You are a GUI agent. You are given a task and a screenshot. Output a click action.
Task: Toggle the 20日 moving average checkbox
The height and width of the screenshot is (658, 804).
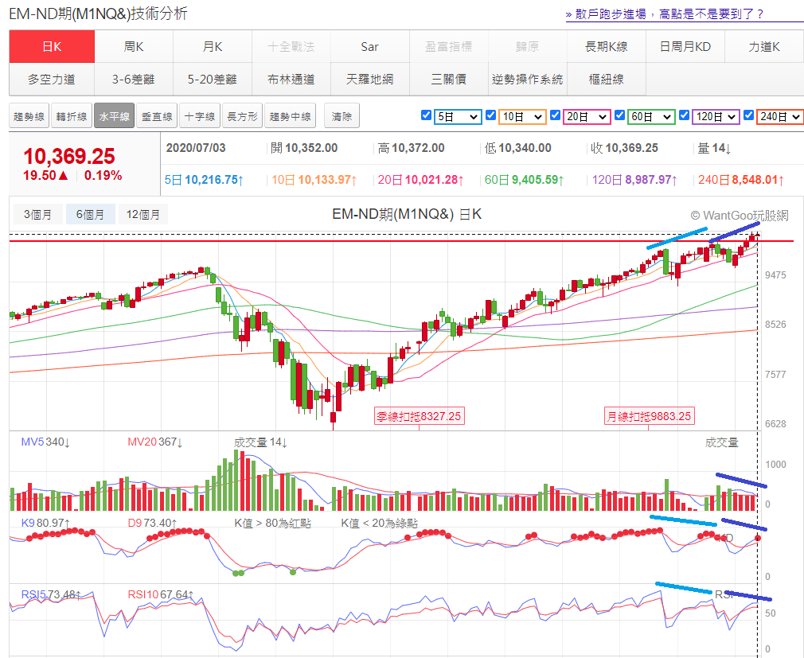click(555, 116)
